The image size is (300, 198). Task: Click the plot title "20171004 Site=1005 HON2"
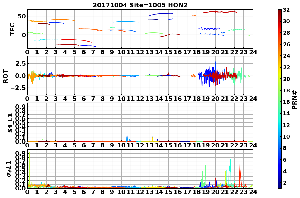[140, 5]
